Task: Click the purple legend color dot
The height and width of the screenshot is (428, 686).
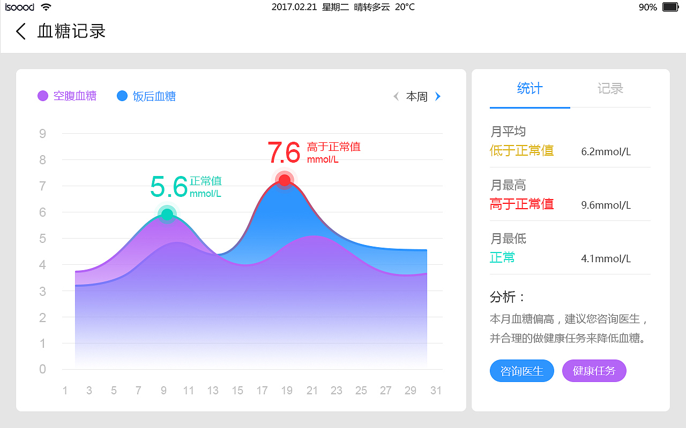Action: (x=43, y=96)
